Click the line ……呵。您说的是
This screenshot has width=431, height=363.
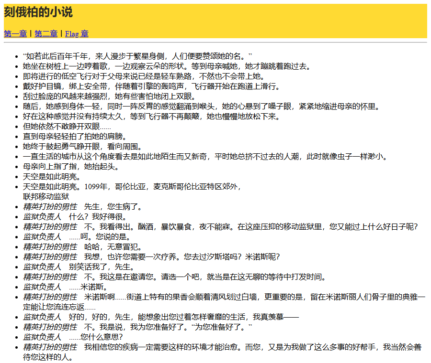tap(77, 237)
